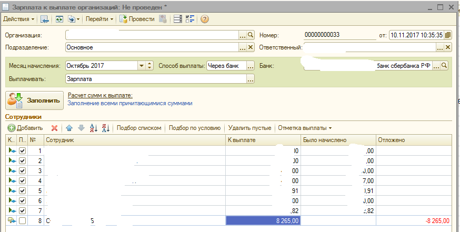Move row up with blue arrow
The width and height of the screenshot is (460, 232).
(x=69, y=128)
